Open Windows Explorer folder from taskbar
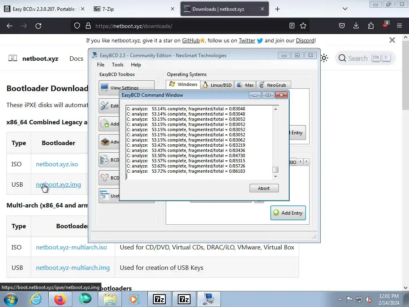 coord(110,299)
